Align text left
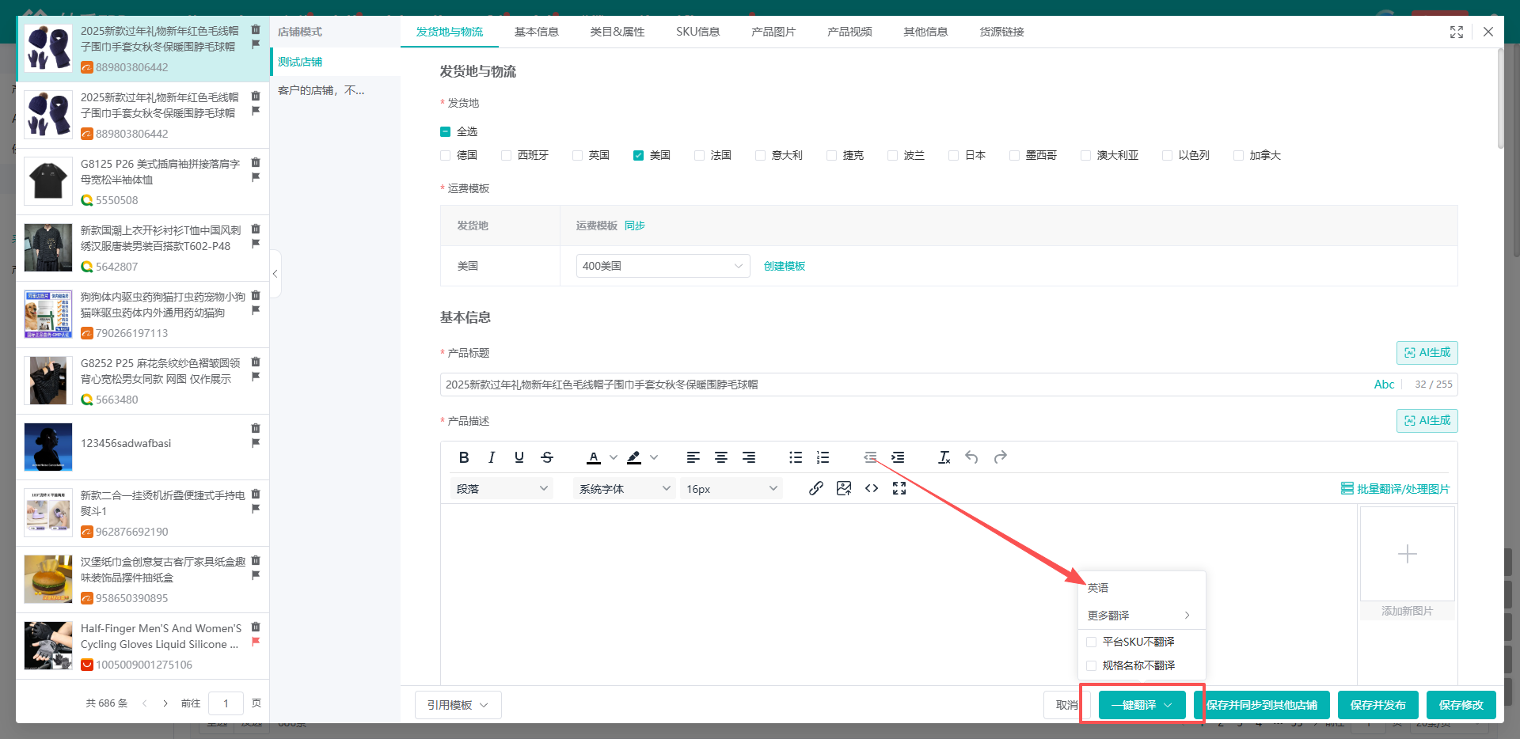The image size is (1520, 739). (693, 457)
